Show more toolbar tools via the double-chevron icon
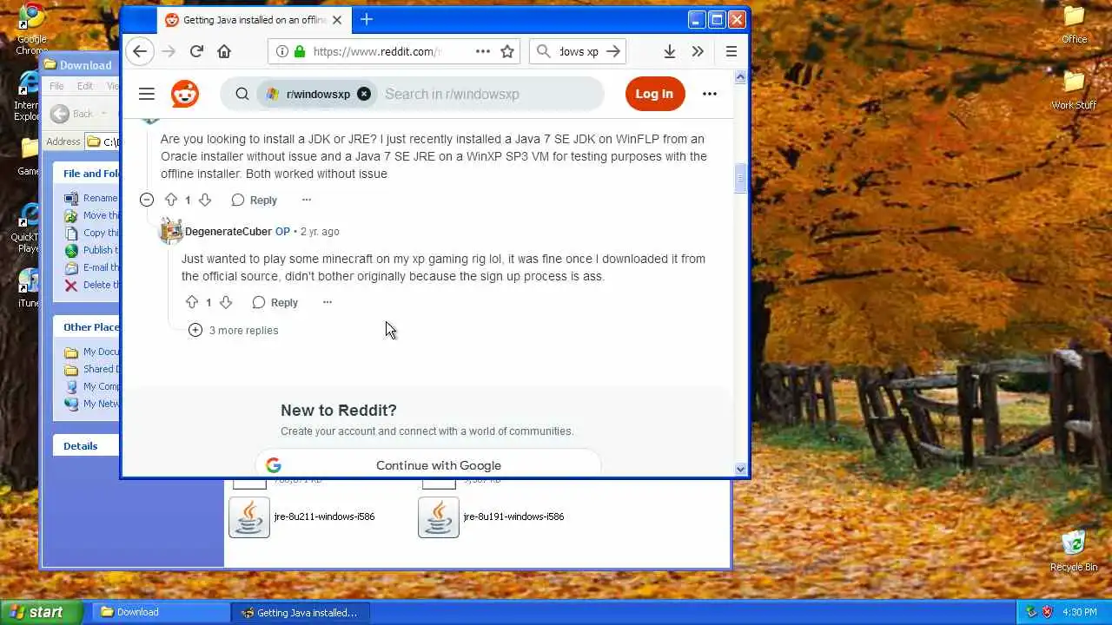This screenshot has width=1112, height=625. [x=698, y=51]
